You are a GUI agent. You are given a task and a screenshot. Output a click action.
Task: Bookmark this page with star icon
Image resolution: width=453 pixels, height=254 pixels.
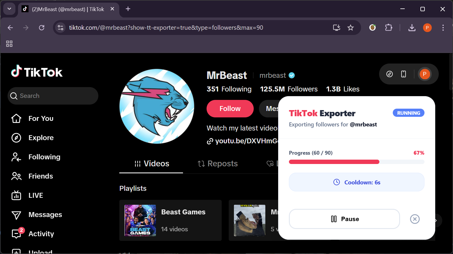click(351, 28)
